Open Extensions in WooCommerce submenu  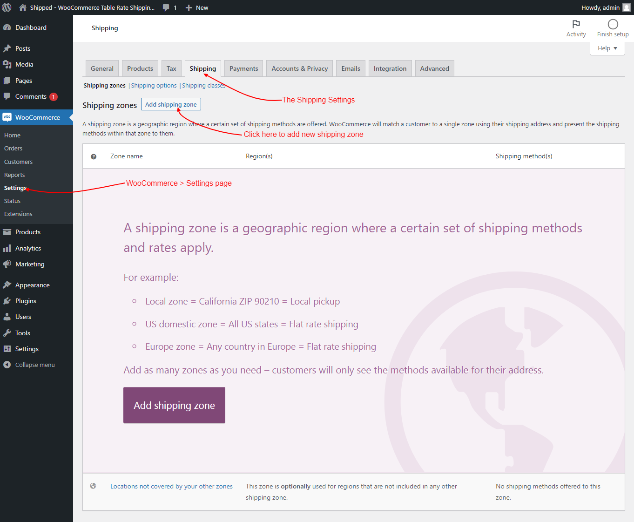(x=18, y=214)
